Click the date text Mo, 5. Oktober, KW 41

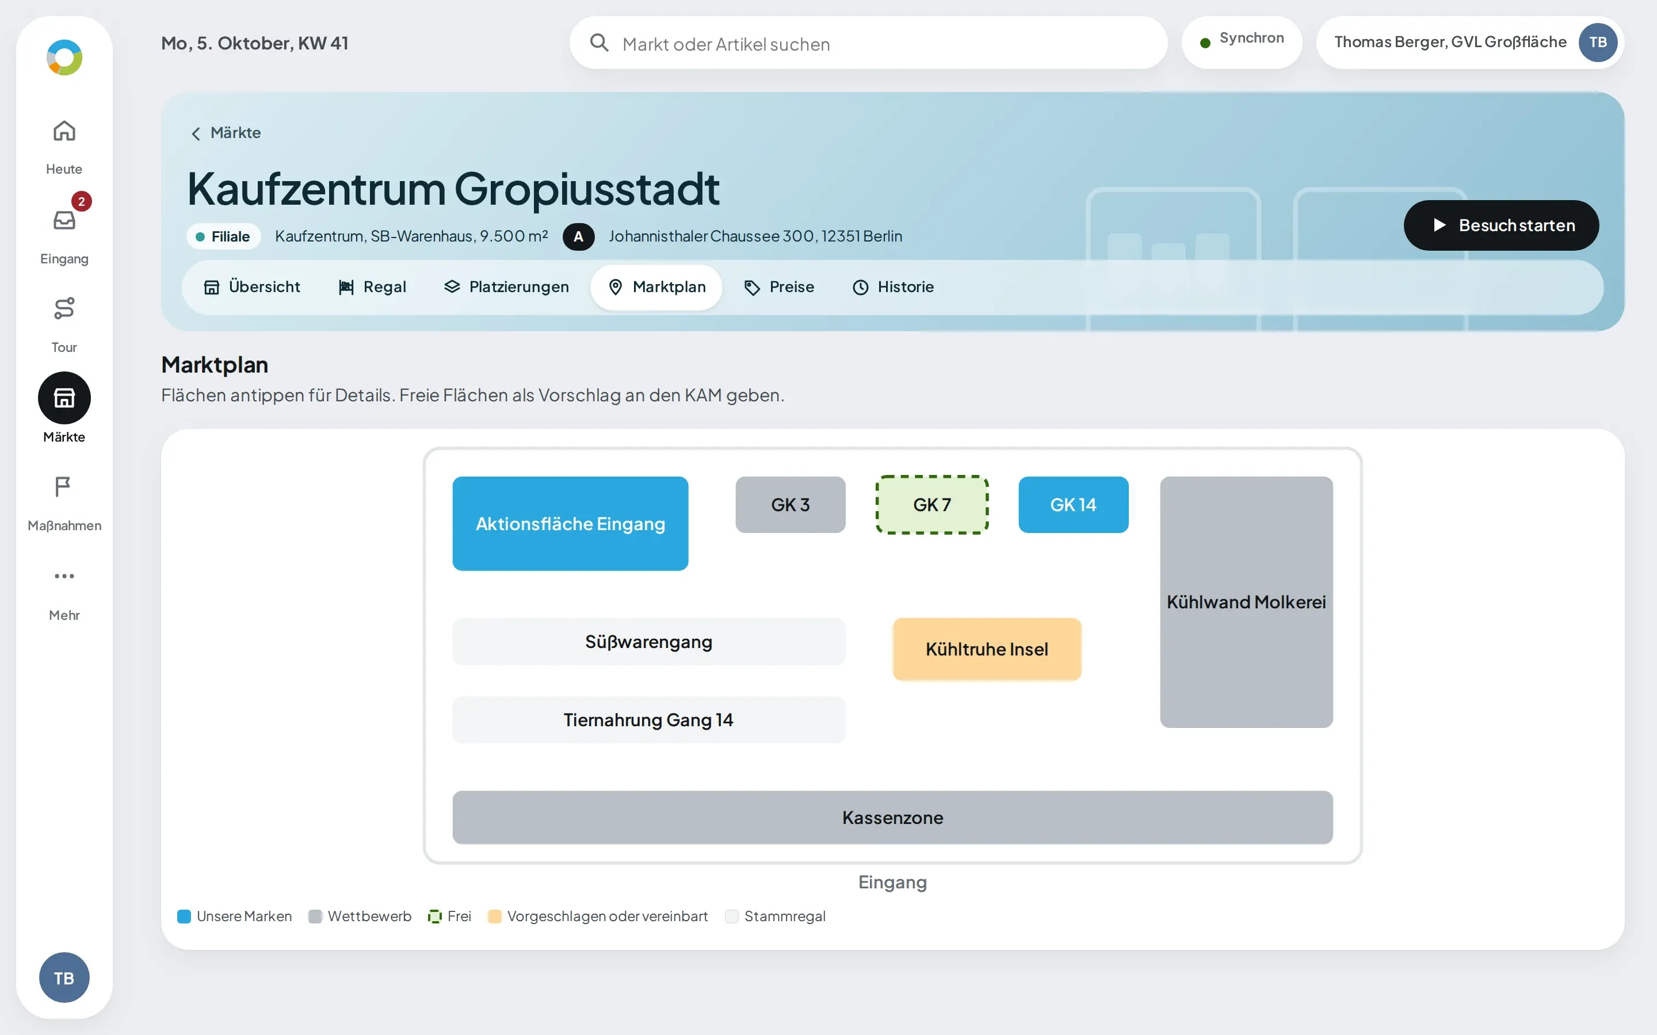coord(255,43)
